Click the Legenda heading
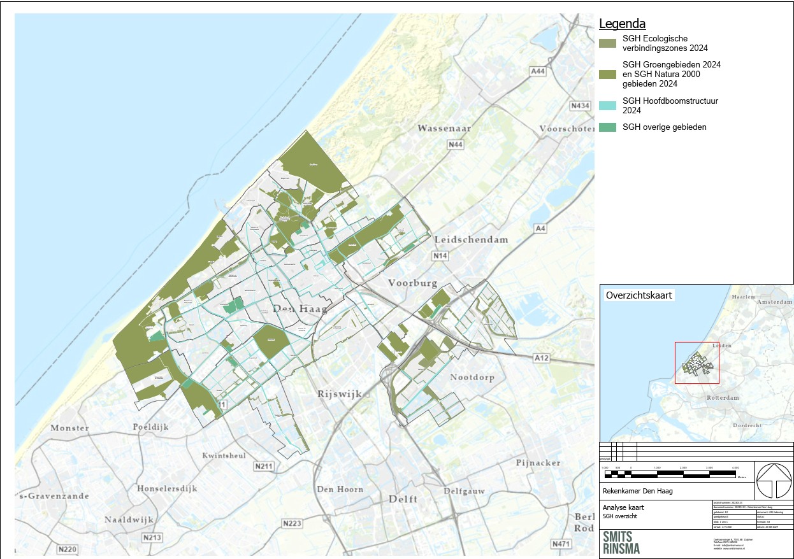 tap(622, 24)
